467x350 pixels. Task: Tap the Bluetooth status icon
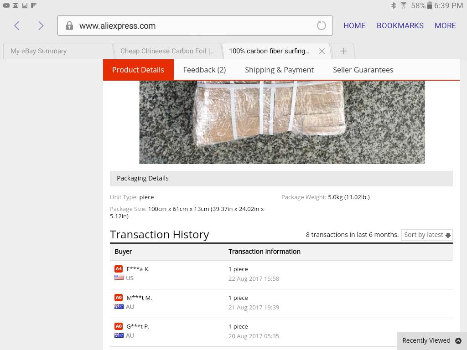click(x=393, y=5)
